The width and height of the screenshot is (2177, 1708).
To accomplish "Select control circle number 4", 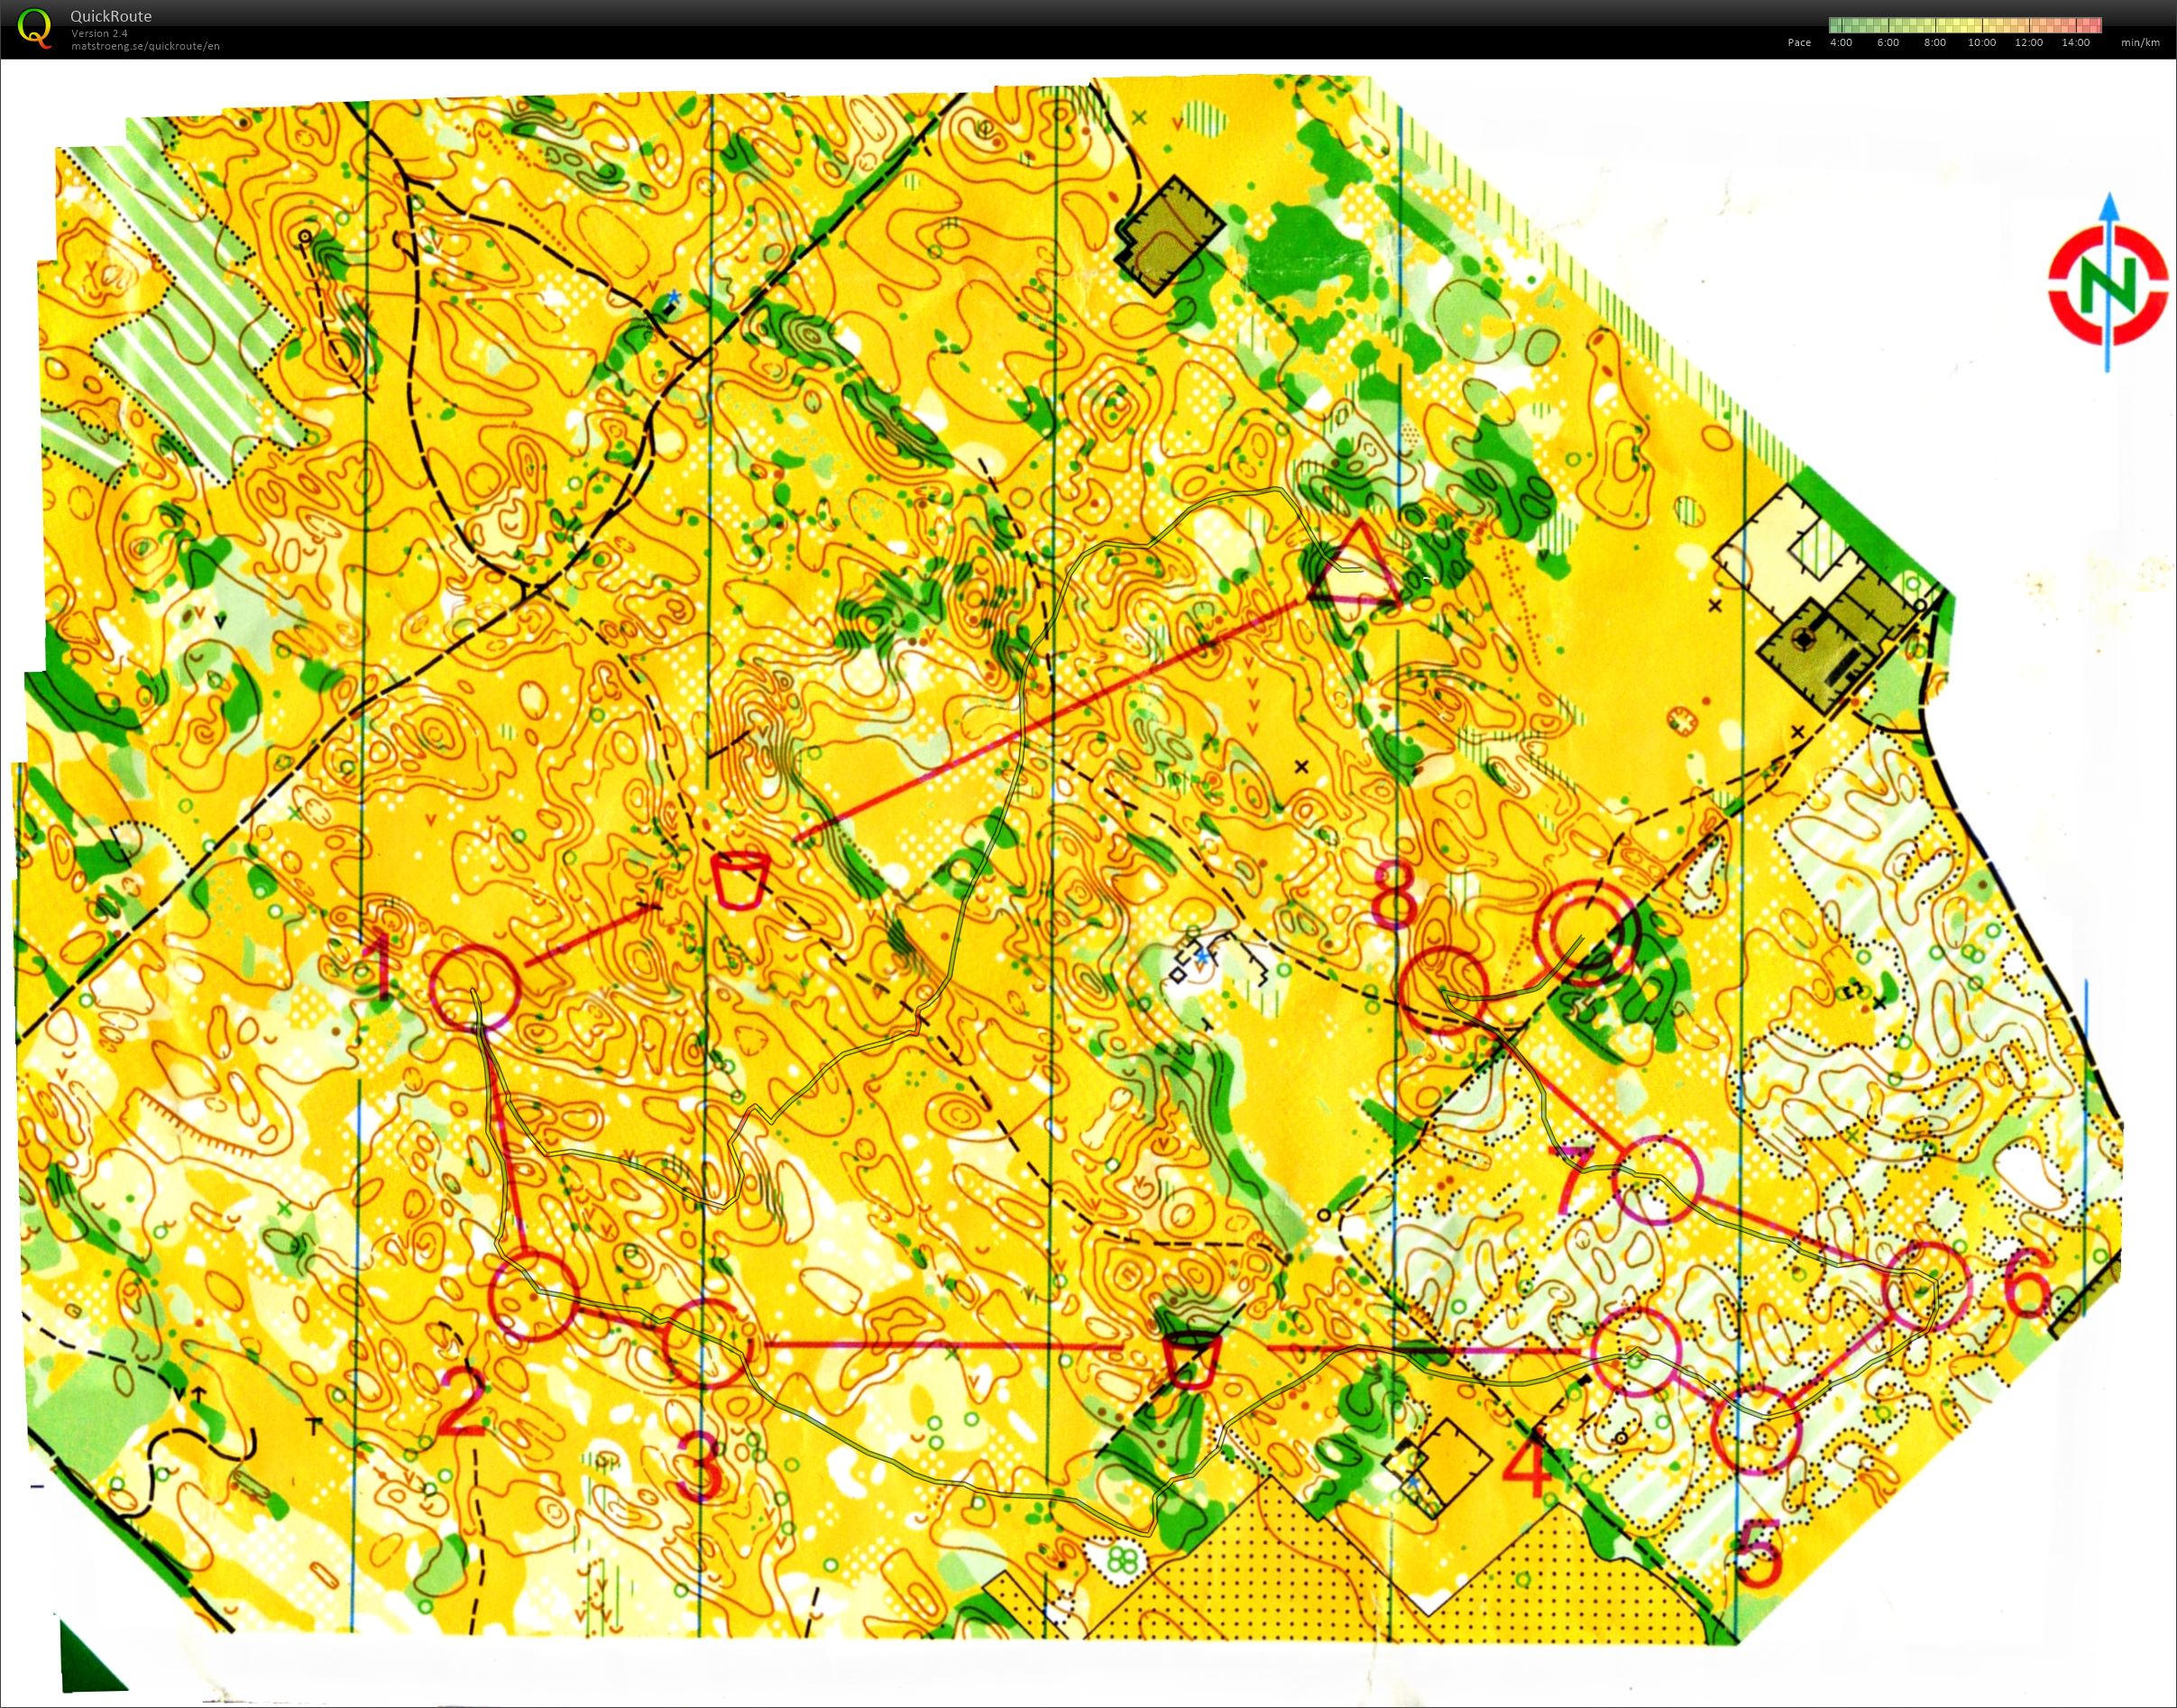I will [x=1636, y=1350].
